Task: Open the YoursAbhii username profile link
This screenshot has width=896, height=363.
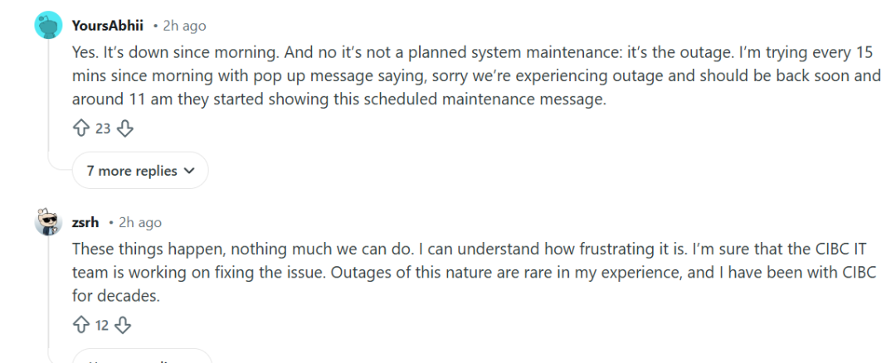Action: [x=108, y=27]
